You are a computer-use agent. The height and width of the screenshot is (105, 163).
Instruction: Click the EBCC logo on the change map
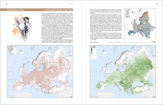154,42
